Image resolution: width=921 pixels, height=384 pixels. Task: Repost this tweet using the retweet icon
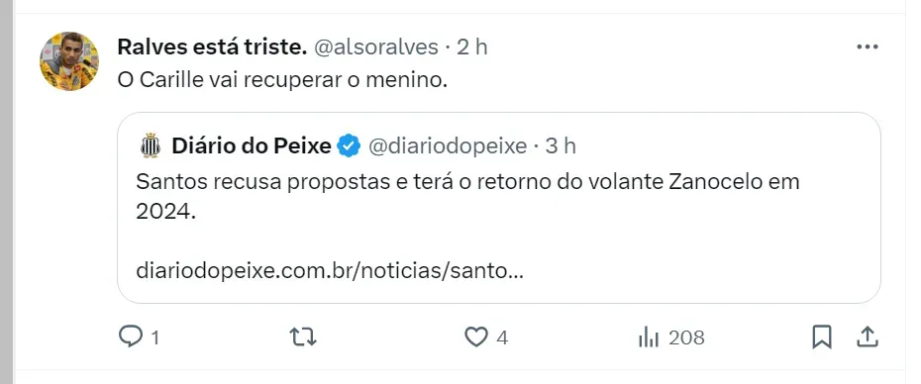[303, 336]
